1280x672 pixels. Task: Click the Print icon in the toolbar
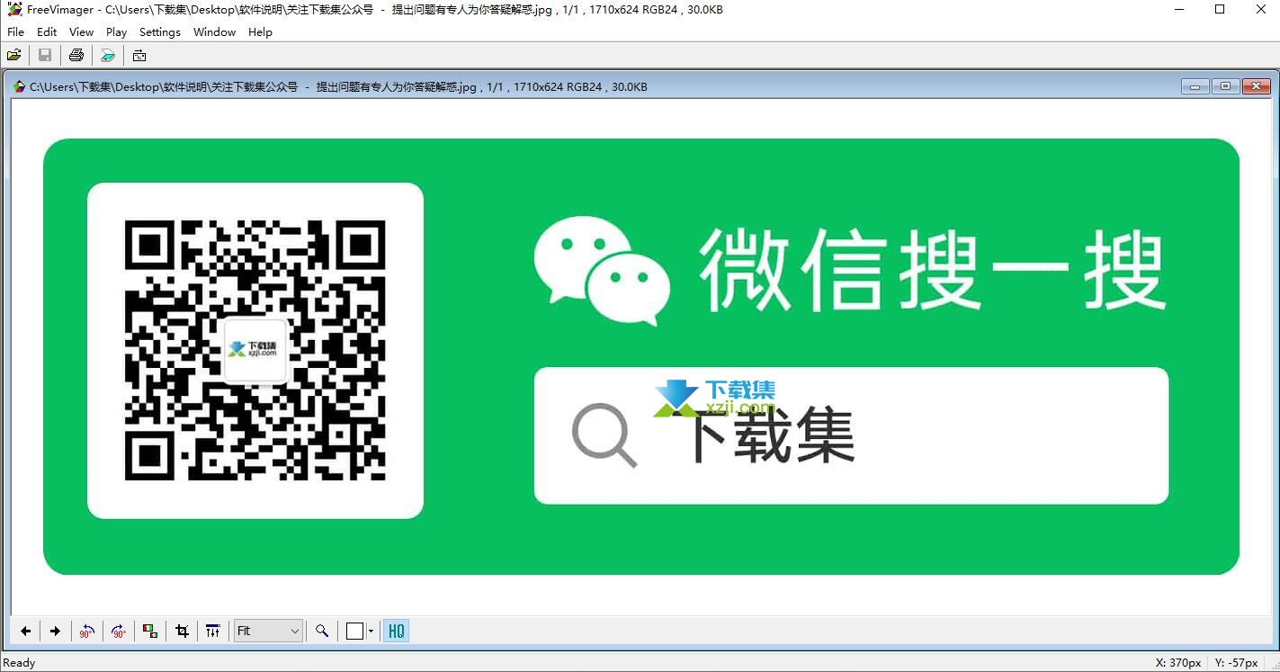tap(76, 56)
